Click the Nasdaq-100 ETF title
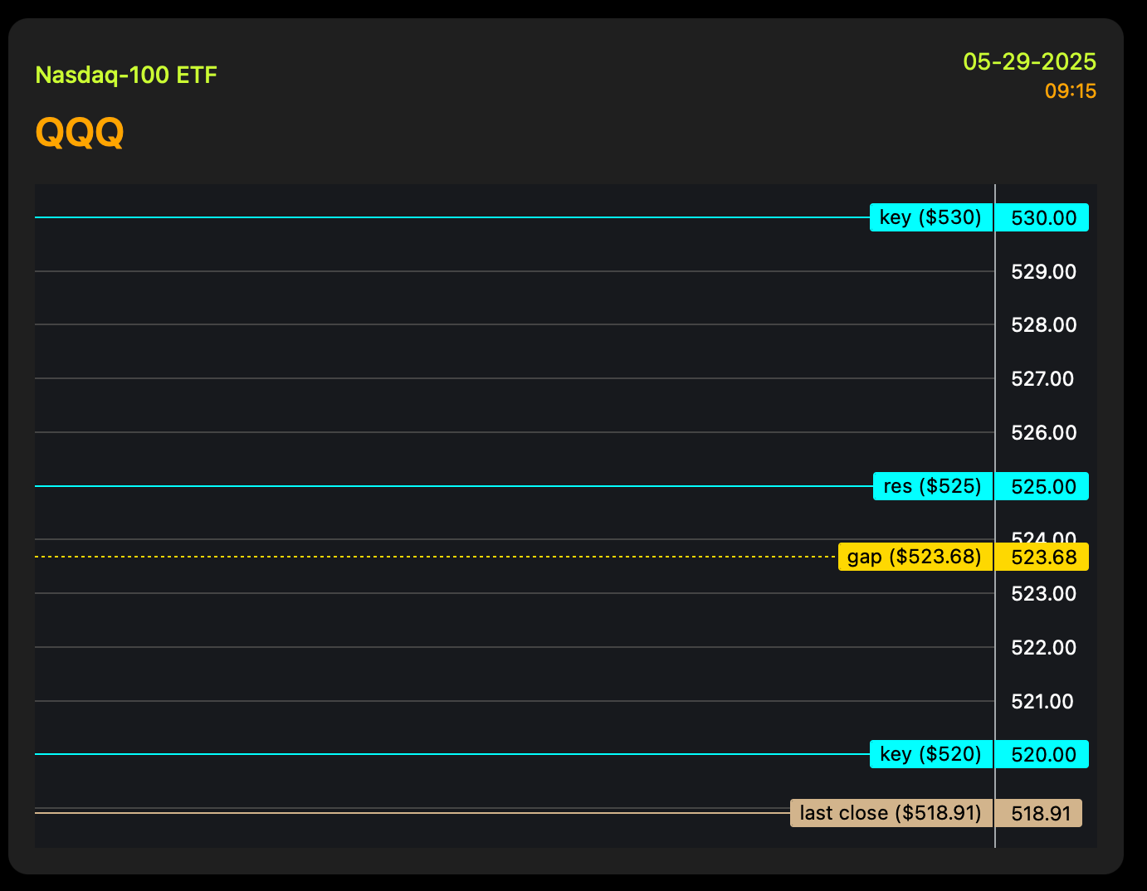This screenshot has width=1147, height=891. 126,75
